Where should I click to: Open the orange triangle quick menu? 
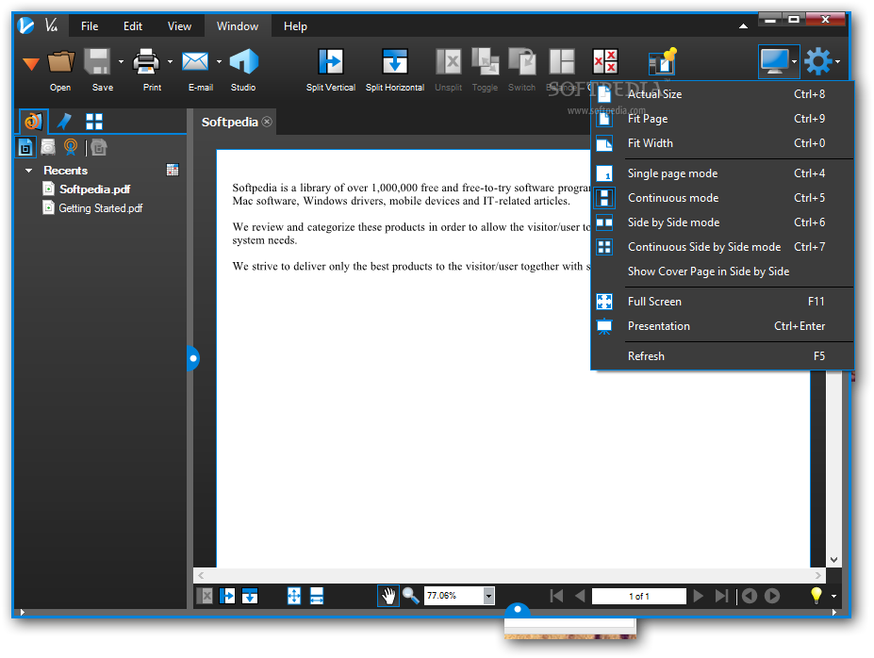31,64
